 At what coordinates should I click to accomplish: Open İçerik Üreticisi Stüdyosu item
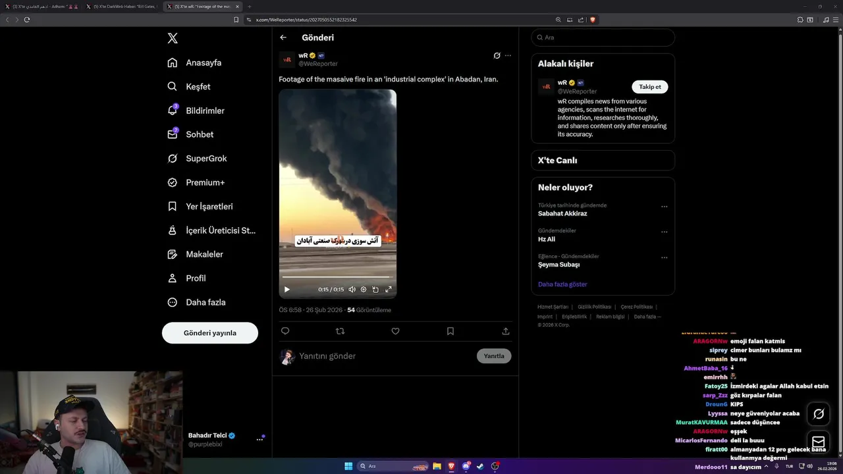tap(211, 230)
